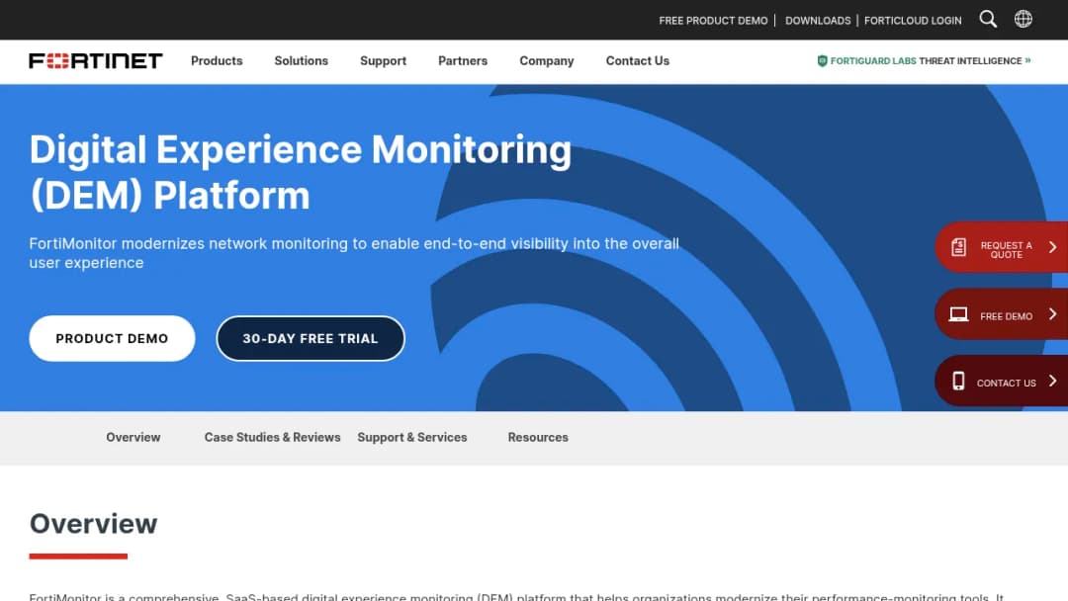Click the Contact Us side label
Viewport: 1068px width, 601px height.
[1006, 384]
